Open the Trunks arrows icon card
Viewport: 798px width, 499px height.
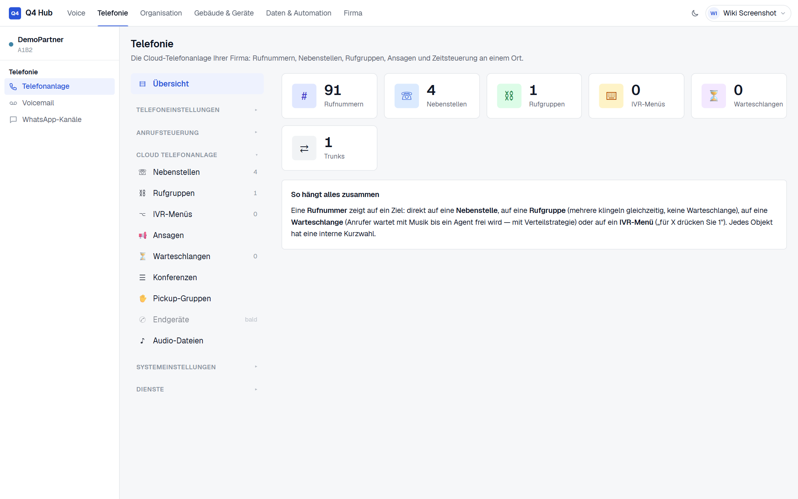coord(304,148)
